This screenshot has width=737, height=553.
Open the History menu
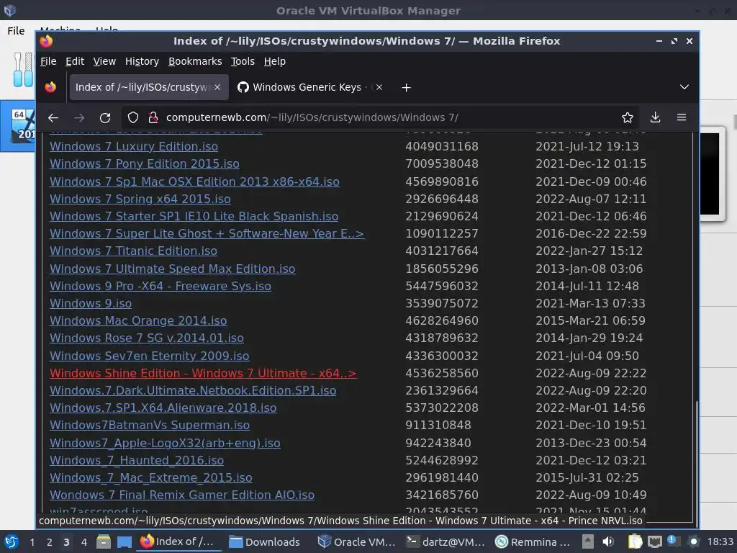142,61
